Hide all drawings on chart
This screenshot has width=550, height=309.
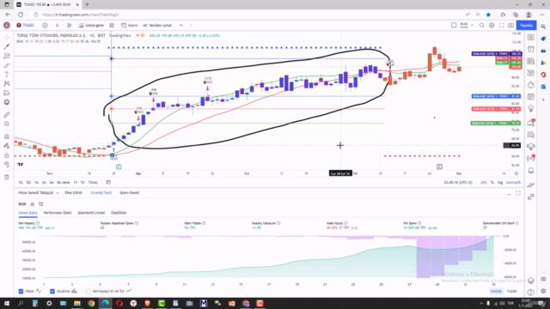(7, 164)
